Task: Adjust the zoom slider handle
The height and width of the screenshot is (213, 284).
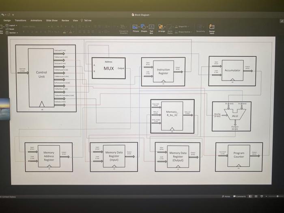Action: 277,196
